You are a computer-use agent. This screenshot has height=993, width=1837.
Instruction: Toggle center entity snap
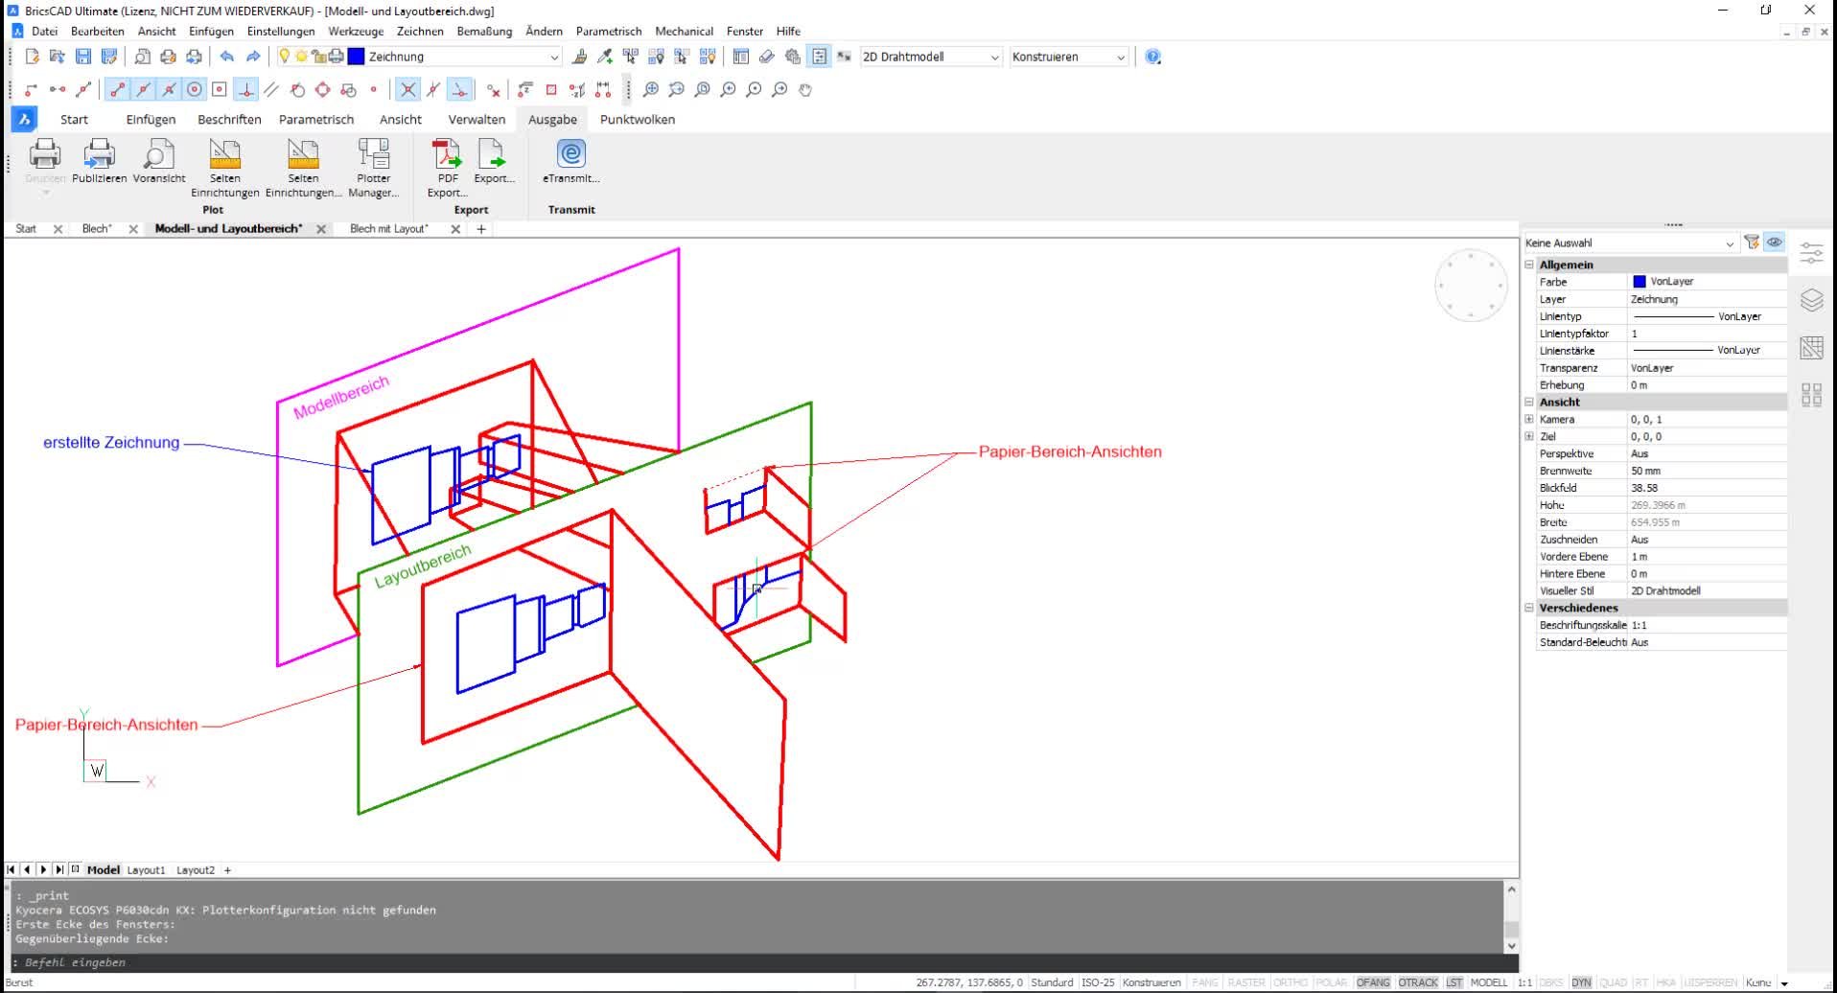[x=195, y=89]
